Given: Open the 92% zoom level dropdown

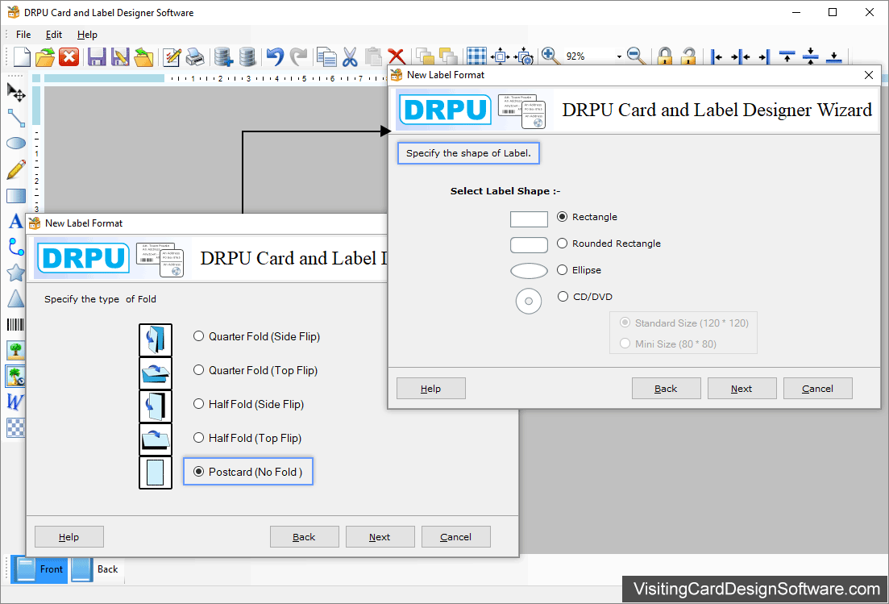Looking at the screenshot, I should pos(619,56).
